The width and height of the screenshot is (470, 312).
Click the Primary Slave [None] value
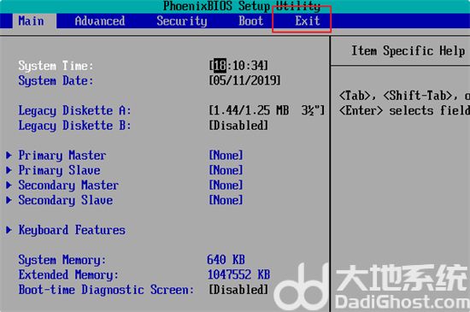[226, 170]
